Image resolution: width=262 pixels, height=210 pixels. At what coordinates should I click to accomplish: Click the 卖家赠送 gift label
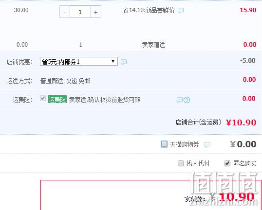click(154, 45)
